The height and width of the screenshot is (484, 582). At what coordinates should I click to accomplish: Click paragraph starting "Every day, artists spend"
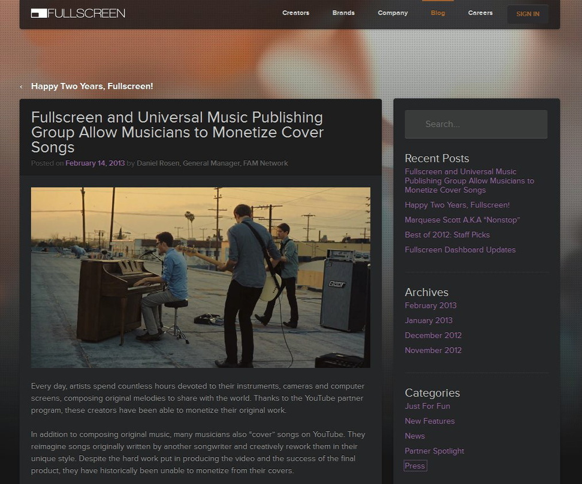(198, 398)
